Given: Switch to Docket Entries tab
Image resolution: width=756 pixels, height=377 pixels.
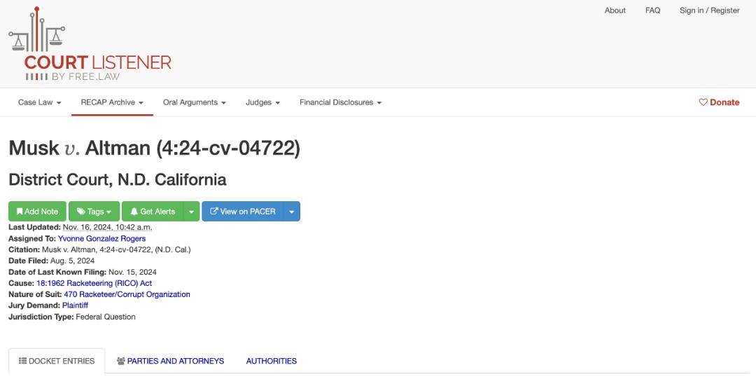Looking at the screenshot, I should click(57, 361).
